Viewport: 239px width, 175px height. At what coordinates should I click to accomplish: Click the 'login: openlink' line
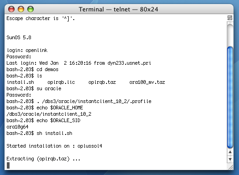click(27, 50)
